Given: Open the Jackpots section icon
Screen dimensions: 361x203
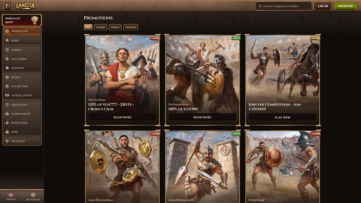Looking at the screenshot, I should (7, 68).
